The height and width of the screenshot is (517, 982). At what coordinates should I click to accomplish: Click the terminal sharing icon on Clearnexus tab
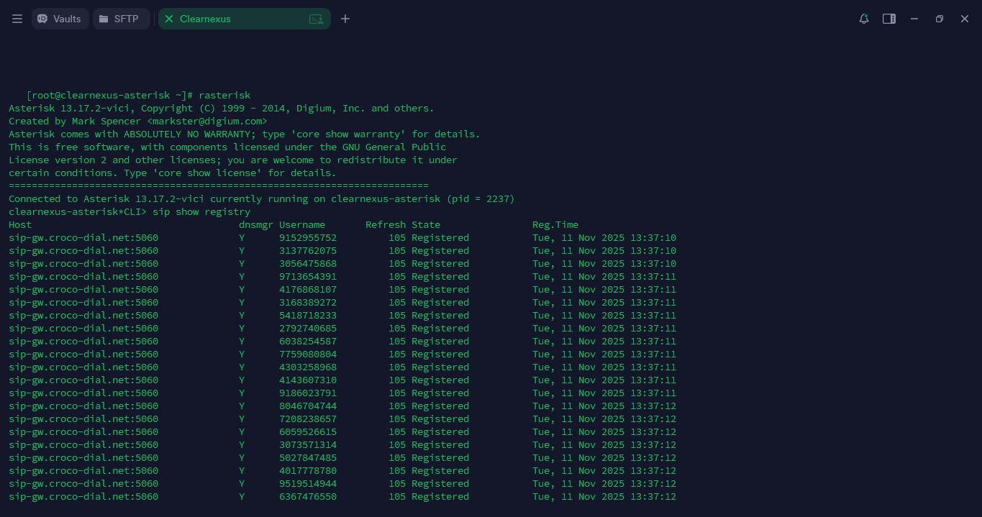(316, 19)
